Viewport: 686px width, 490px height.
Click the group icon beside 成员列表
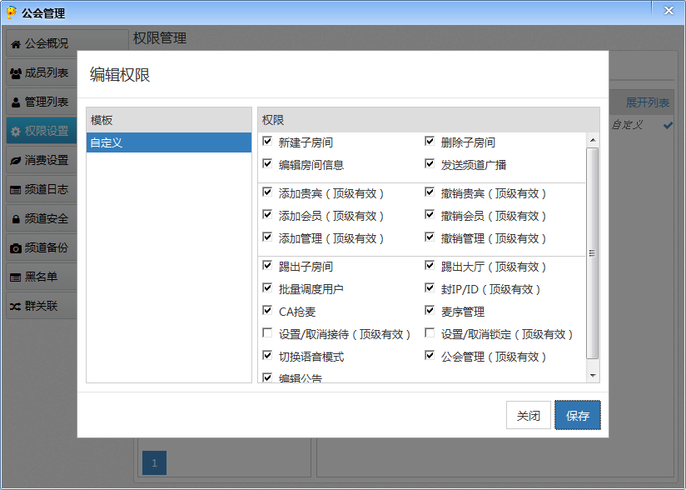pyautogui.click(x=16, y=73)
